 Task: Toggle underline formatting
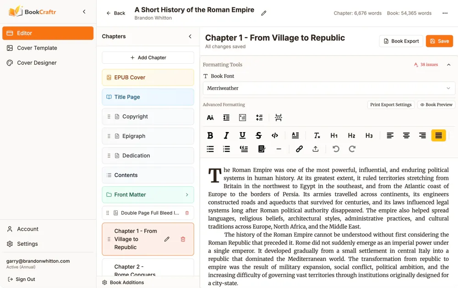pos(242,135)
